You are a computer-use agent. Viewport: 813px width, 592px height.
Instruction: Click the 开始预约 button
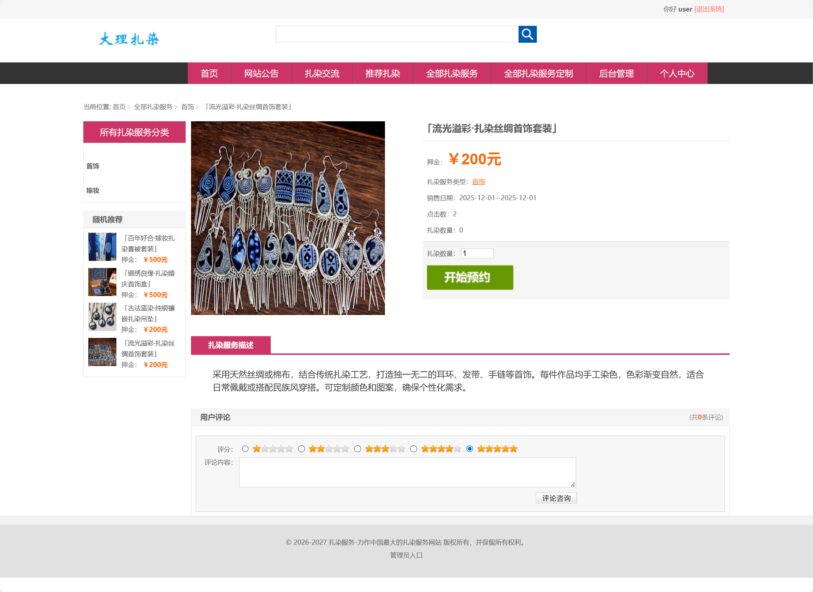point(470,277)
